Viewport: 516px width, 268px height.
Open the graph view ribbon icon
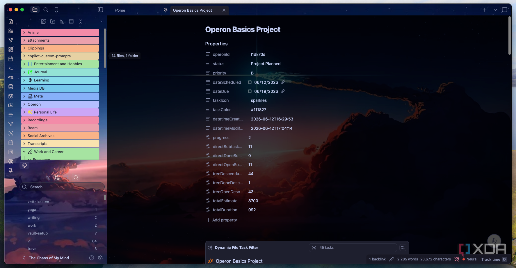tap(11, 40)
